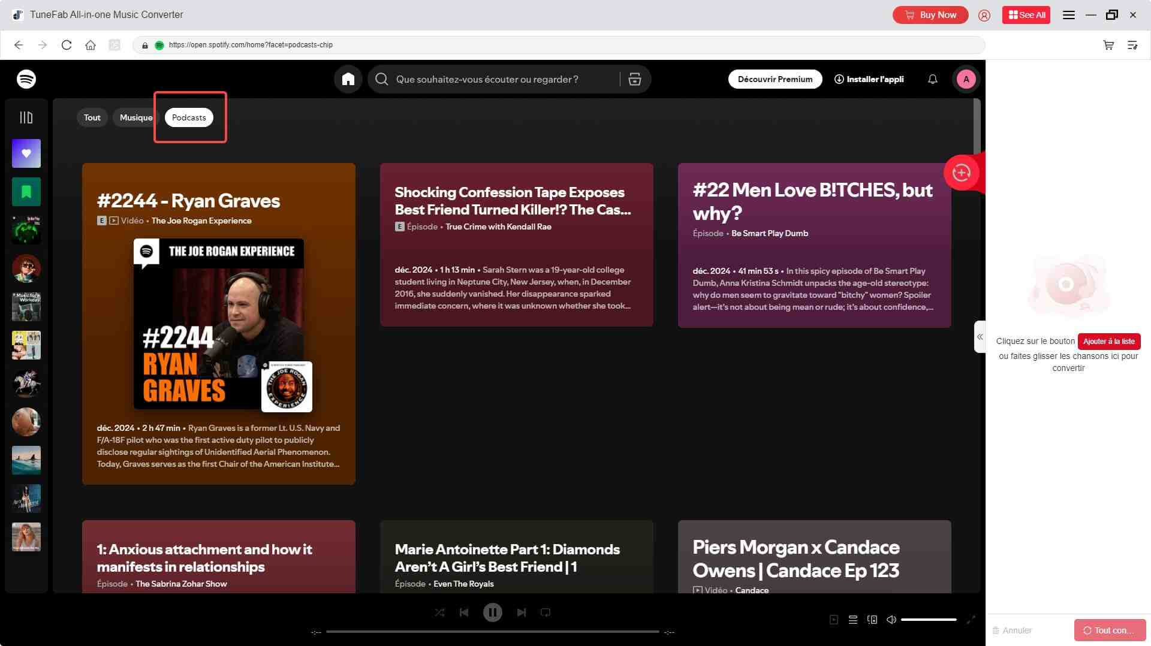The image size is (1151, 646).
Task: Click Découvrir Premium button
Action: point(775,79)
